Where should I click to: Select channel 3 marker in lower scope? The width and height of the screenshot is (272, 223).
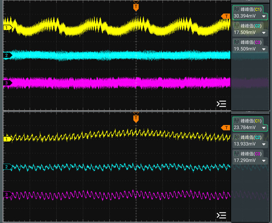point(7,194)
